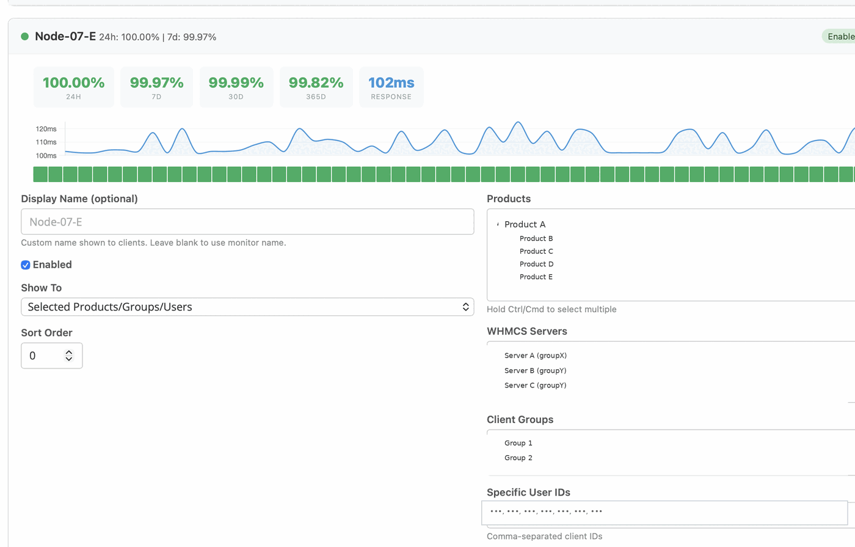The height and width of the screenshot is (547, 855).
Task: Click the Specific User IDs field
Action: tap(664, 513)
